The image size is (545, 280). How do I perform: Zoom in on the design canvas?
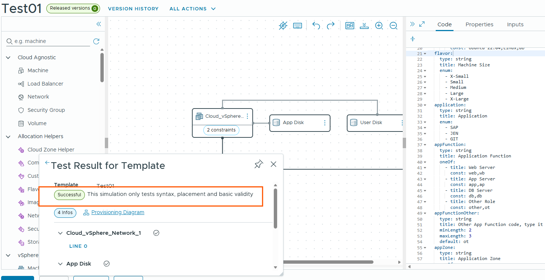pos(379,26)
